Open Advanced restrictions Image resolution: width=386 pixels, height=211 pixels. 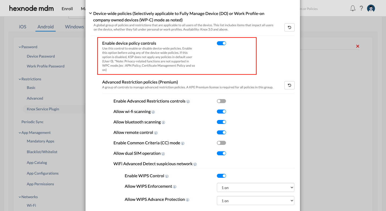(x=35, y=98)
